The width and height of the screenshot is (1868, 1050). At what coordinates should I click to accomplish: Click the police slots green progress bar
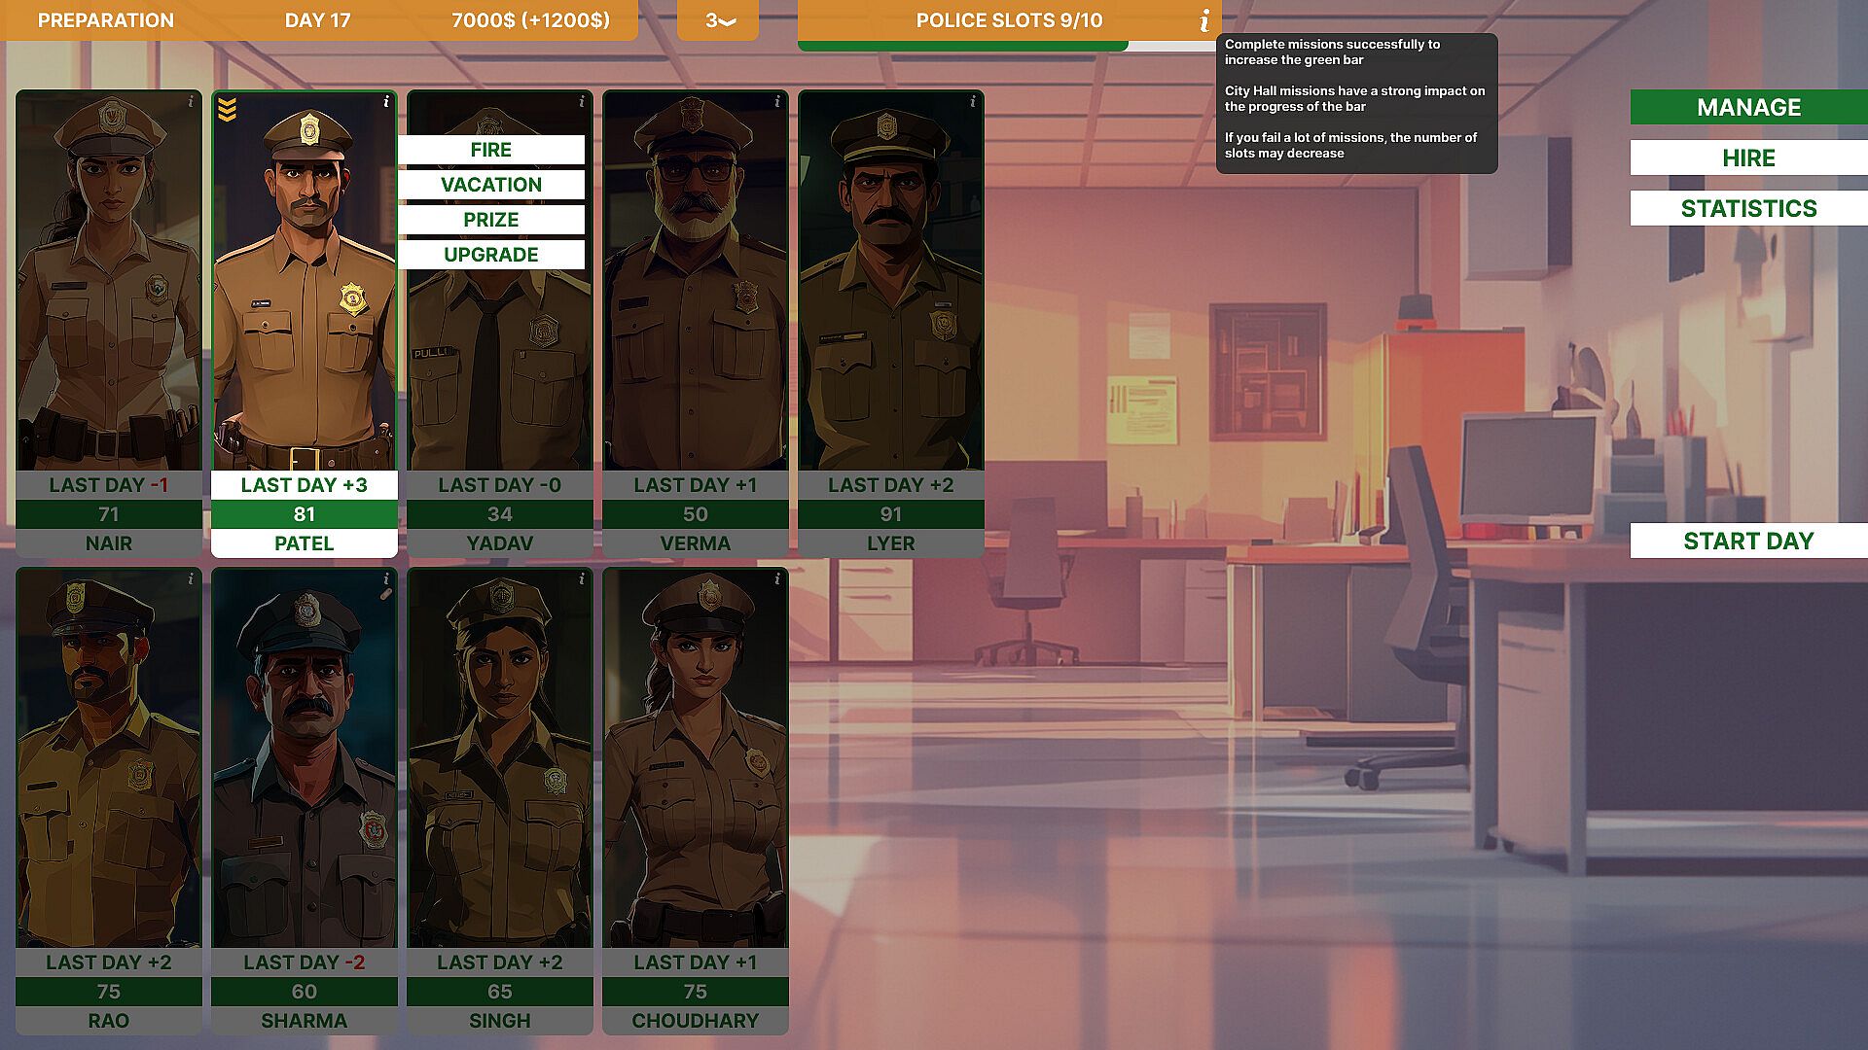(x=961, y=46)
